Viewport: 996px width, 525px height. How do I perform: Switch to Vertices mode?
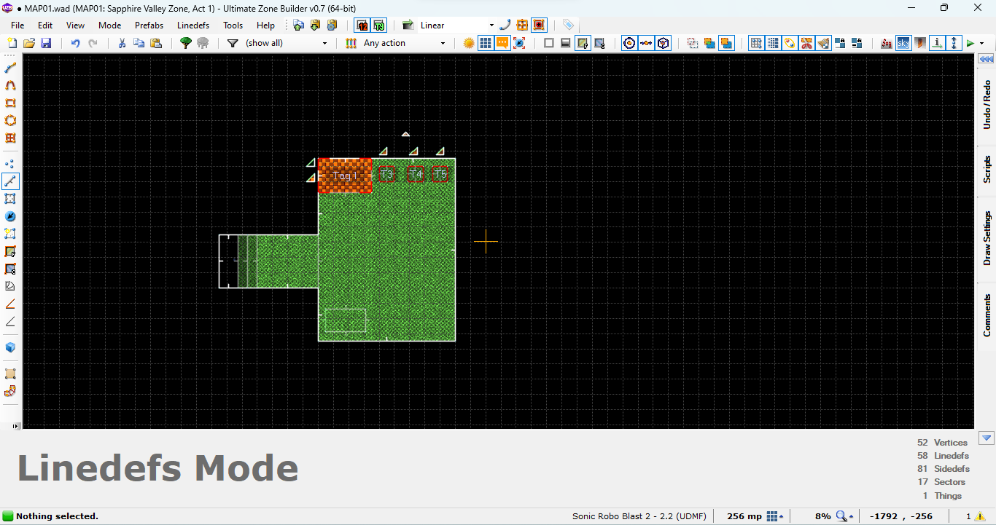(10, 164)
